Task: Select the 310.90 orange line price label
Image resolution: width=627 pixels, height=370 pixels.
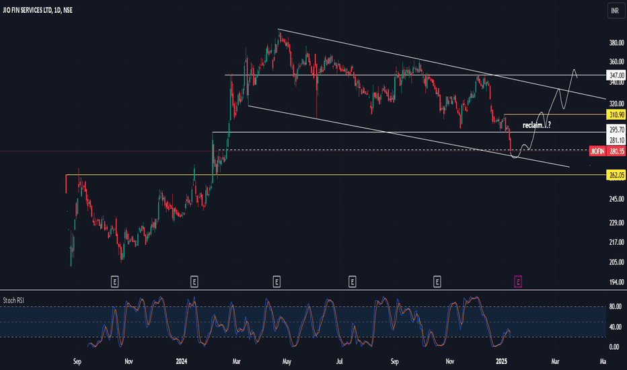Action: (x=616, y=115)
